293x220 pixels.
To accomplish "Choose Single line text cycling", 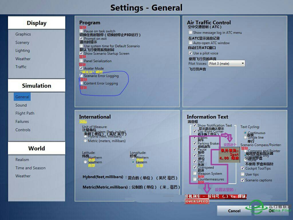I will (245, 138).
